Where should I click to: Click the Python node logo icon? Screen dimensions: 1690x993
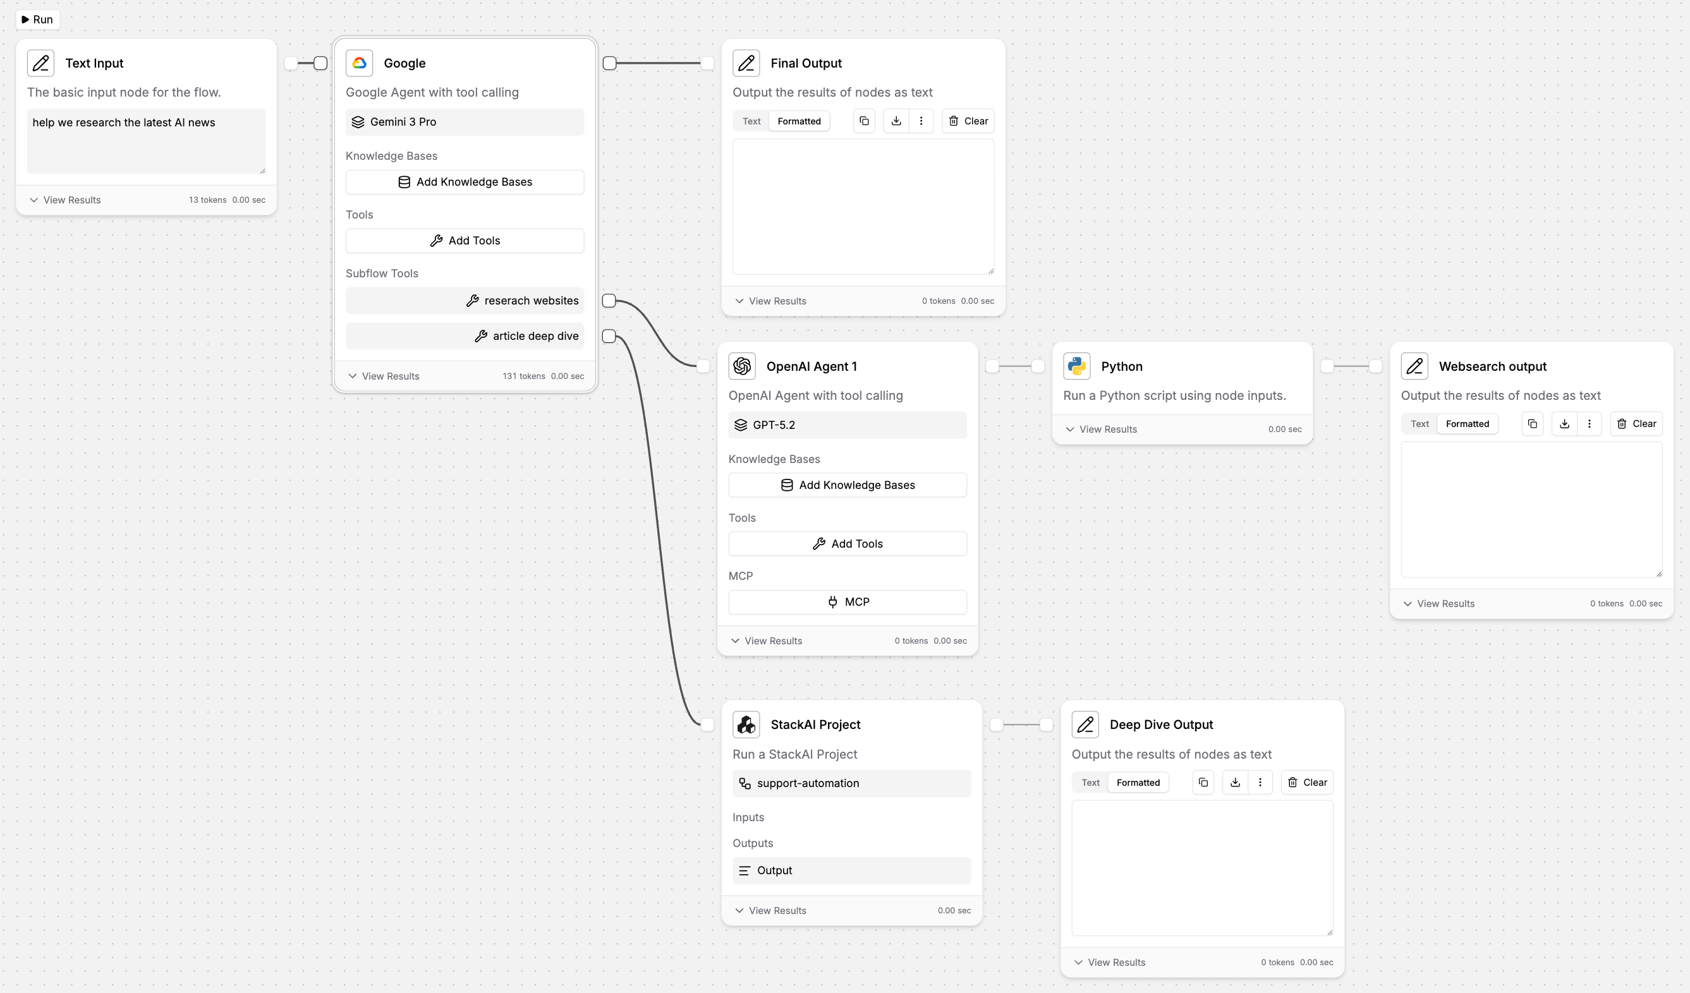[x=1076, y=366]
